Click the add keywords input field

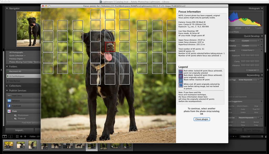tap(245, 97)
